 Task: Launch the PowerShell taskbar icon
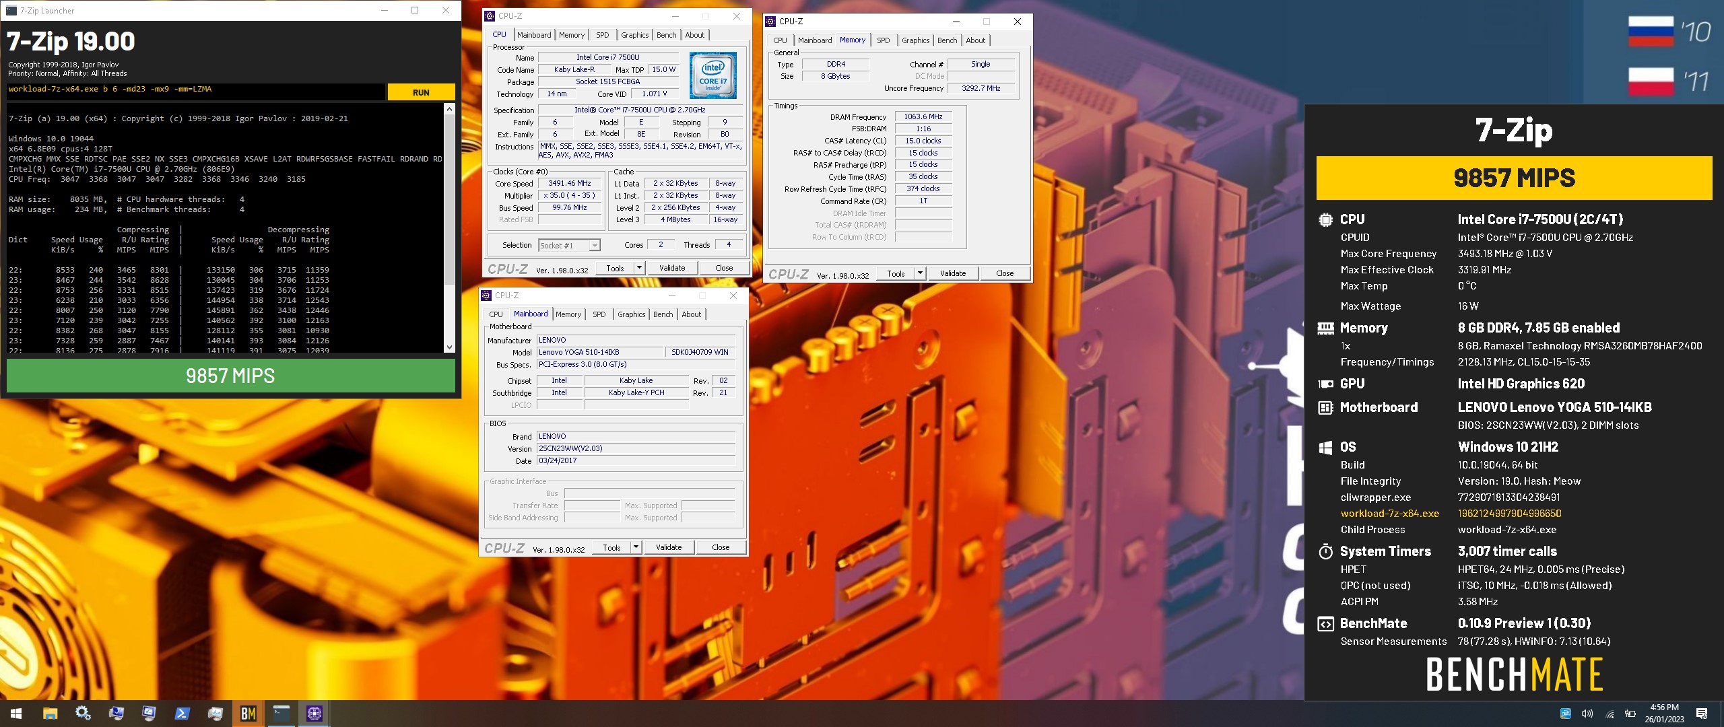point(182,714)
